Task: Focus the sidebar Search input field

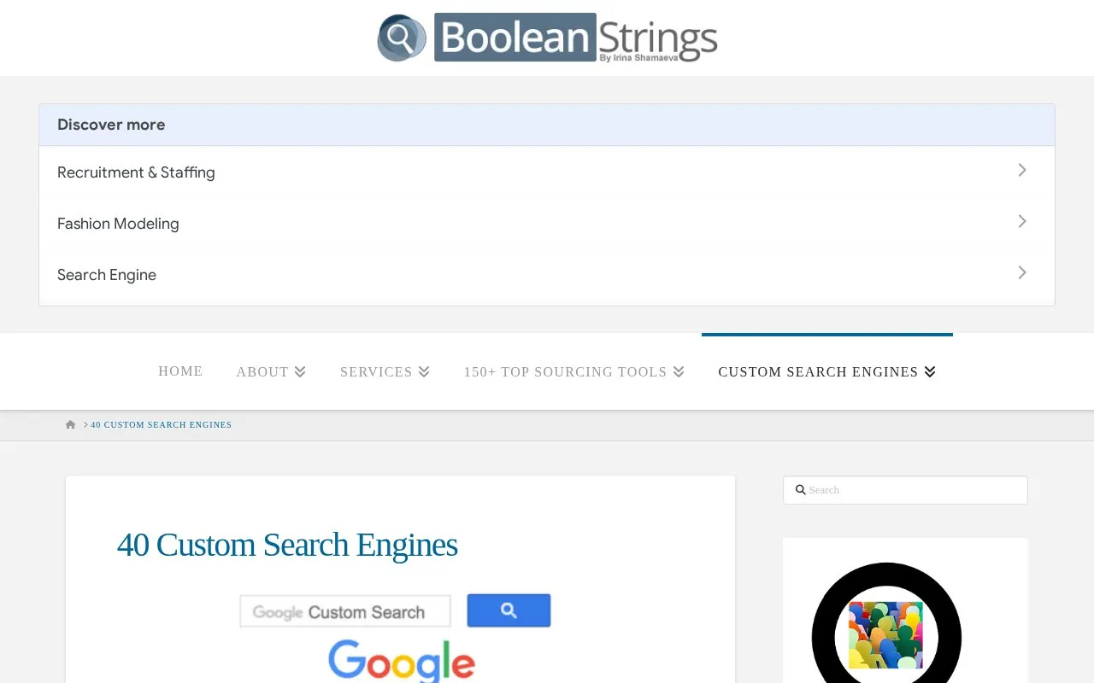Action: (x=905, y=490)
